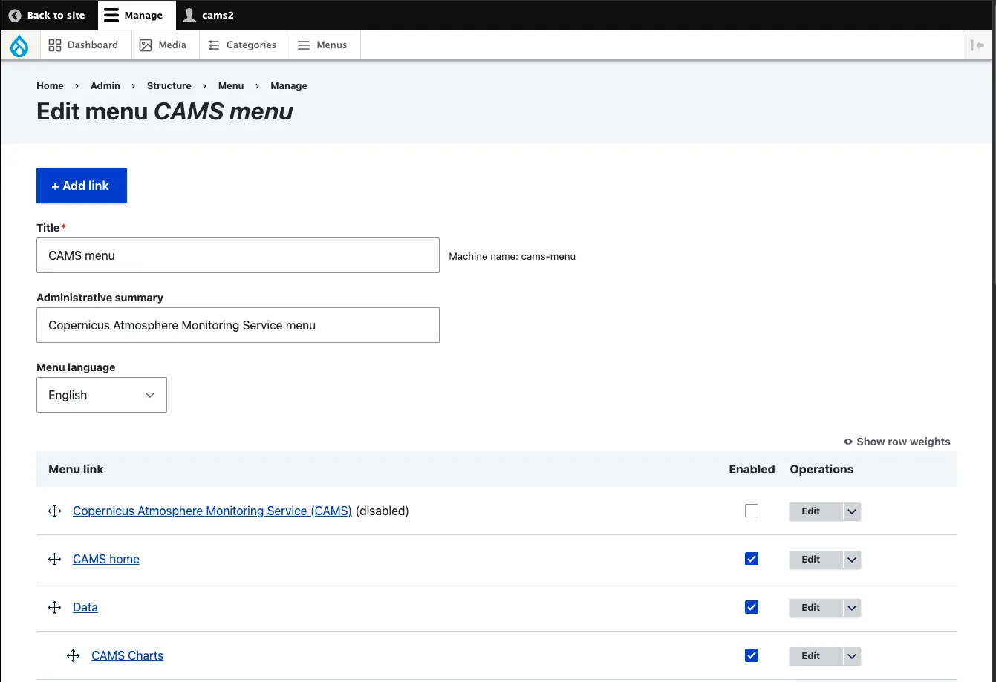Focus the Administrative summary field
This screenshot has height=682, width=996.
(238, 325)
